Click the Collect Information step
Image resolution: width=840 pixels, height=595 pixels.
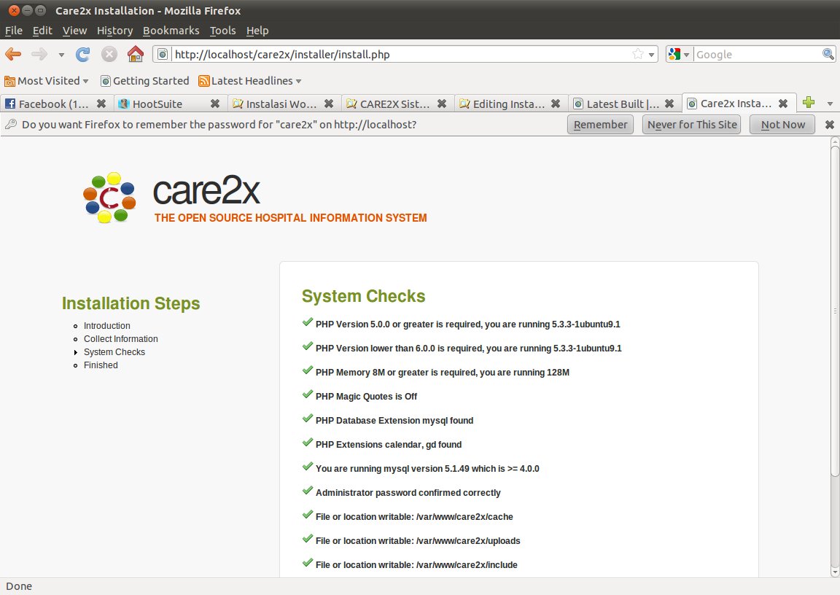(x=120, y=339)
